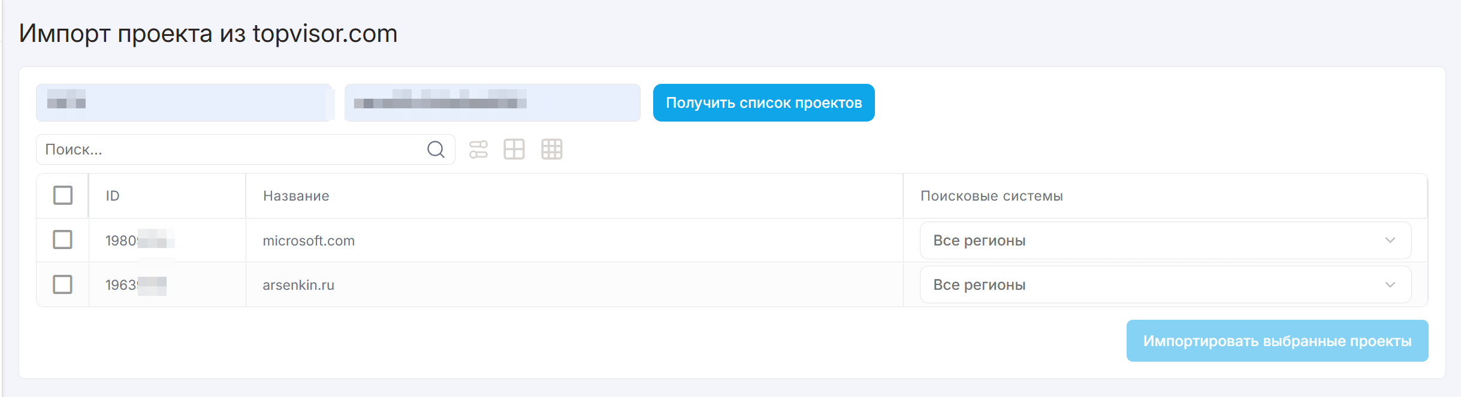Switch to the 2x2 grid view icon
The width and height of the screenshot is (1461, 397).
pyautogui.click(x=514, y=149)
